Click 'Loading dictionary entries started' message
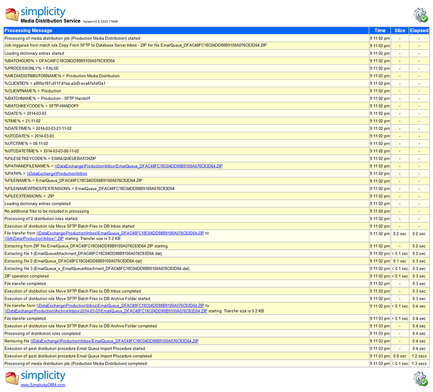Viewport: 433px width, 392px height. tap(34, 53)
